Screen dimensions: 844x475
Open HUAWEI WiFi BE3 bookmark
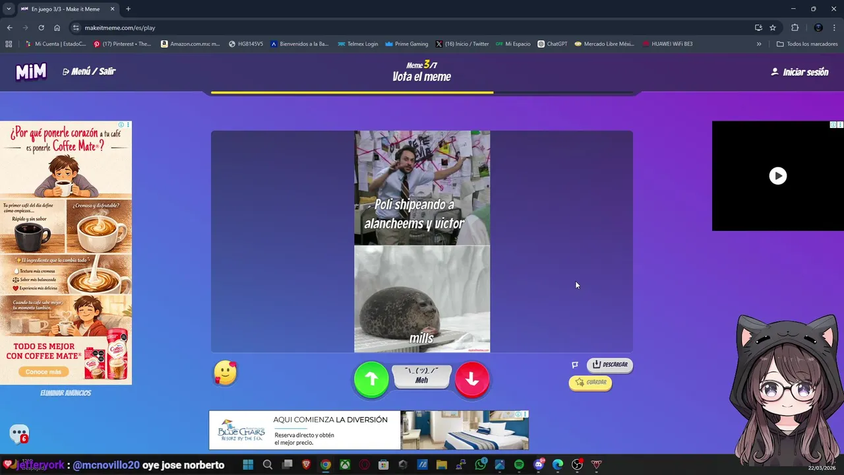[667, 44]
